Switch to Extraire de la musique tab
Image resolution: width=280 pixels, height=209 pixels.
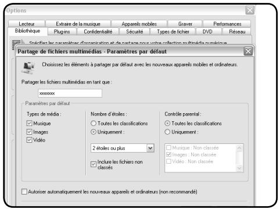(x=78, y=24)
